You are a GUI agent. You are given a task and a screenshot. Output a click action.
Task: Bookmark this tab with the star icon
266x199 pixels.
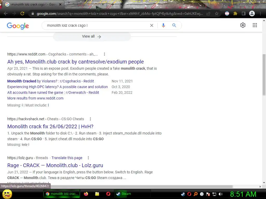pyautogui.click(x=216, y=13)
